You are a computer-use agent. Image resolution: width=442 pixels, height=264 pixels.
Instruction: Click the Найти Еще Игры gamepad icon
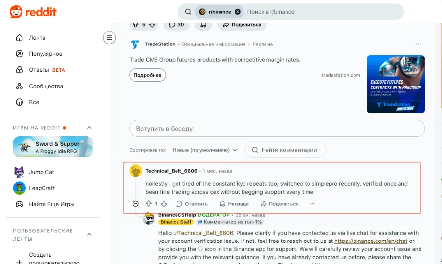pyautogui.click(x=19, y=204)
